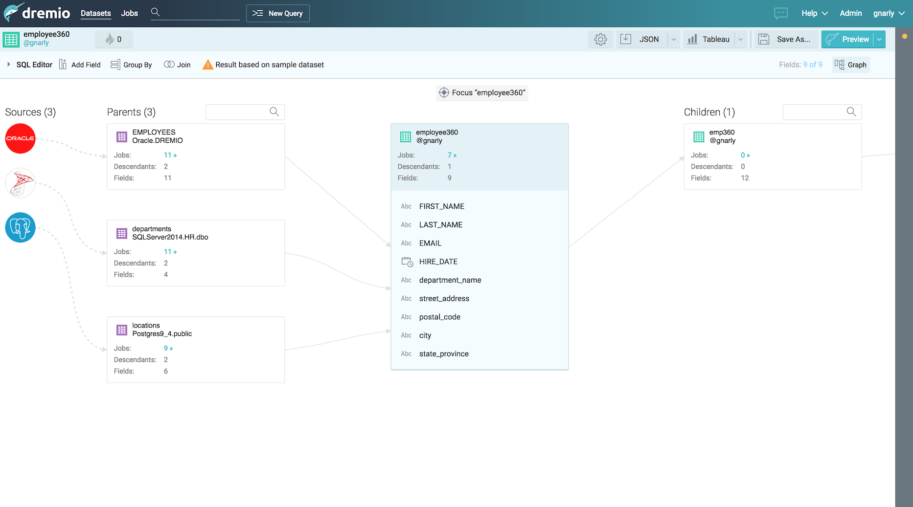Click the locations table icon
Image resolution: width=913 pixels, height=507 pixels.
click(x=122, y=330)
